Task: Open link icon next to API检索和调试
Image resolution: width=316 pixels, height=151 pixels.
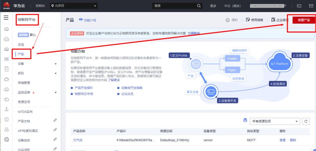Action: 55,130
